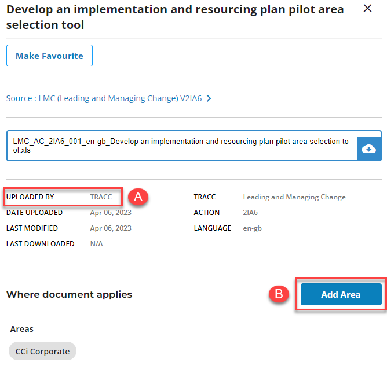Click the chevron next to the Source link
Viewport: 387px width, 370px height.
click(209, 98)
